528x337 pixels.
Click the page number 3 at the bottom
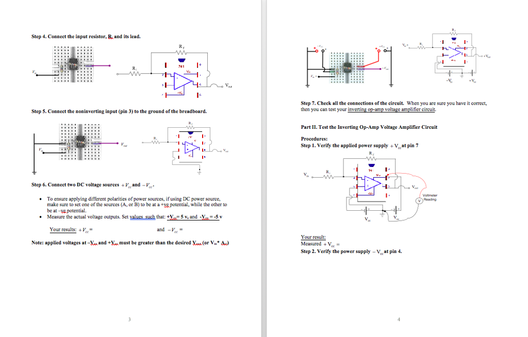[129, 319]
